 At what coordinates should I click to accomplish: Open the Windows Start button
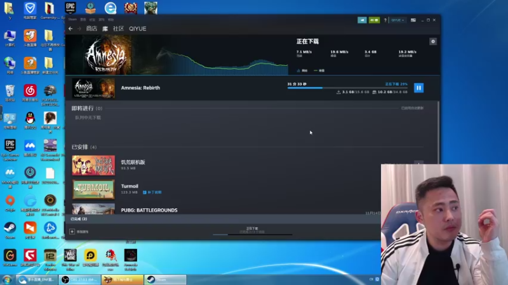pyautogui.click(x=7, y=279)
